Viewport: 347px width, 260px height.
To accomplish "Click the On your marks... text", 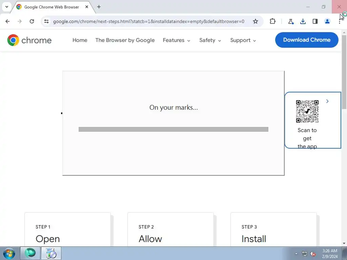I will point(173,107).
